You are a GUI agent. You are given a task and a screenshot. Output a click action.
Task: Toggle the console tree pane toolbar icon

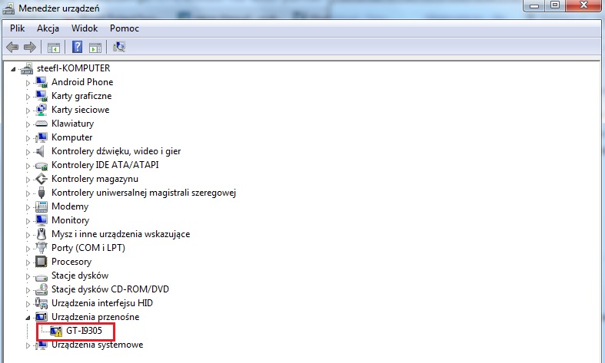coord(54,48)
